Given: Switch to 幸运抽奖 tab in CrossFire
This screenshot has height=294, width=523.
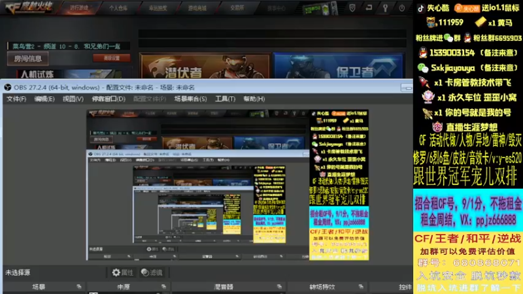Looking at the screenshot, I should coord(158,8).
